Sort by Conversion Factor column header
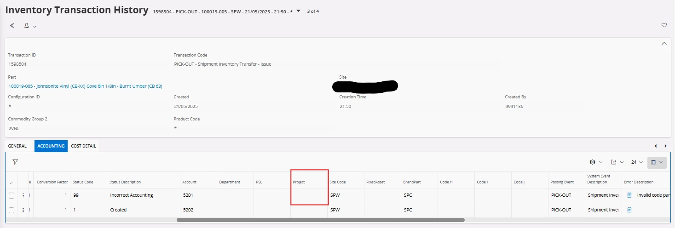This screenshot has width=675, height=228. (x=52, y=182)
